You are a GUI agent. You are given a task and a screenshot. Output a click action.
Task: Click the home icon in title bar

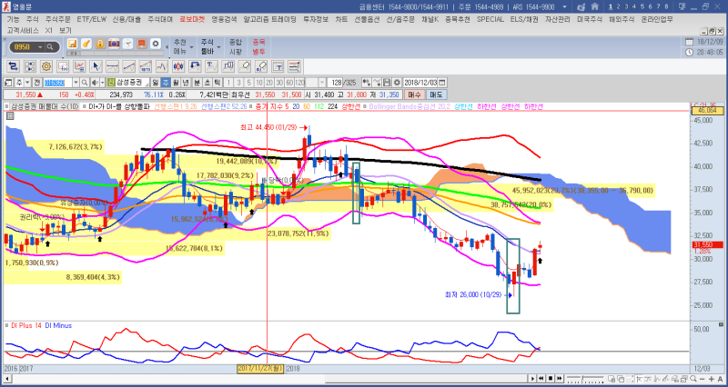pyautogui.click(x=595, y=7)
